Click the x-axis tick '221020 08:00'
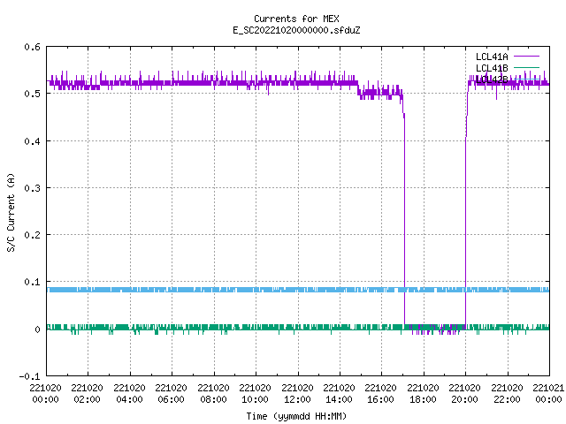Viewport: 566px width, 424px height. point(213,394)
